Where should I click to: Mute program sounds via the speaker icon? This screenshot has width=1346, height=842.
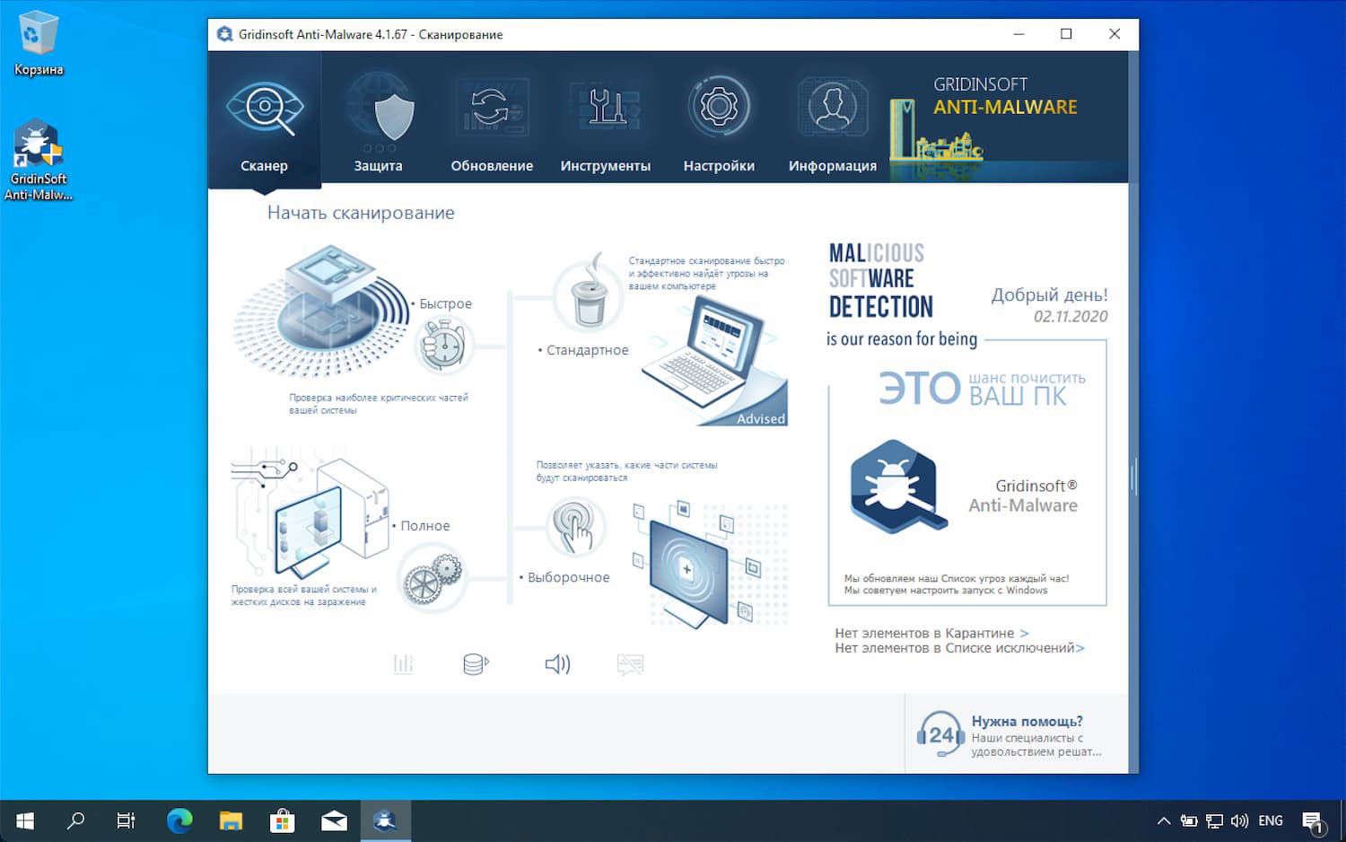coord(556,664)
